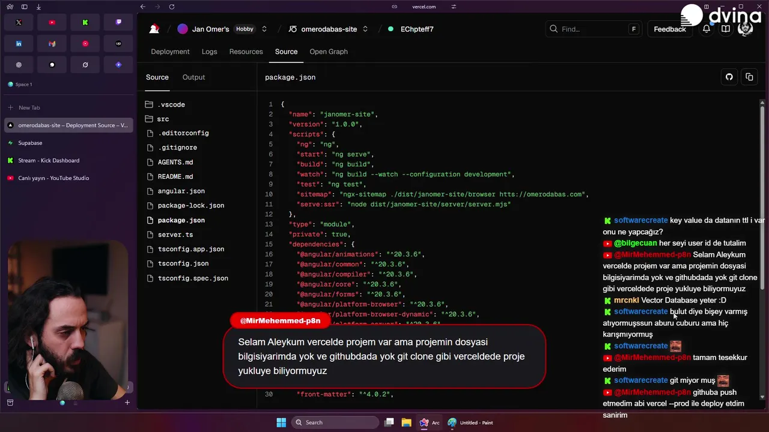Open the Gmail pinned tab
This screenshot has height=432, width=769.
click(52, 43)
